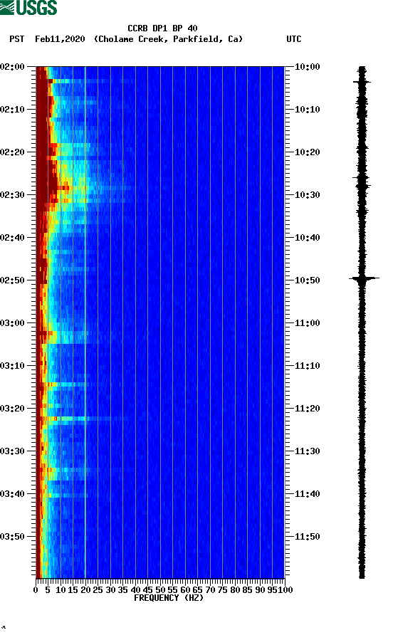Select the station title CCRB DP1 BP 40
This screenshot has height=635, width=393.
tap(162, 28)
